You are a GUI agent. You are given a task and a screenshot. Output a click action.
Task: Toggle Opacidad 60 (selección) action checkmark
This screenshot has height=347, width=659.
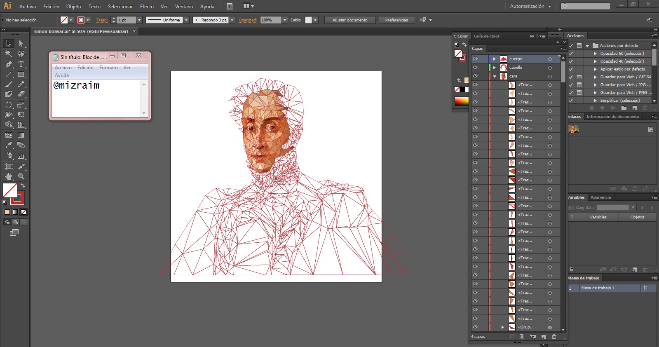(x=571, y=54)
